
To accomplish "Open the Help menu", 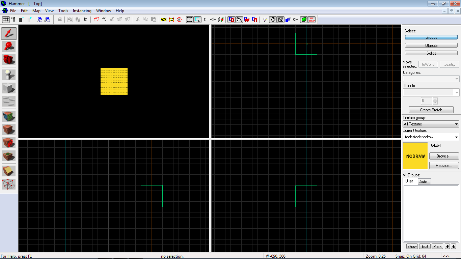I will pos(120,11).
